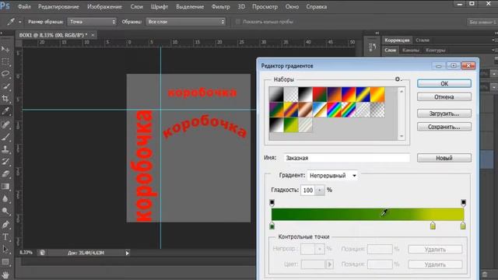This screenshot has height=280, width=498.
Task: Click the Имя field containing Заказная
Action: (346, 158)
